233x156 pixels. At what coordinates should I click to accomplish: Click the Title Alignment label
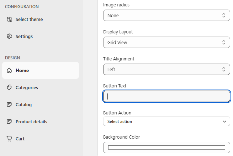[x=118, y=59]
